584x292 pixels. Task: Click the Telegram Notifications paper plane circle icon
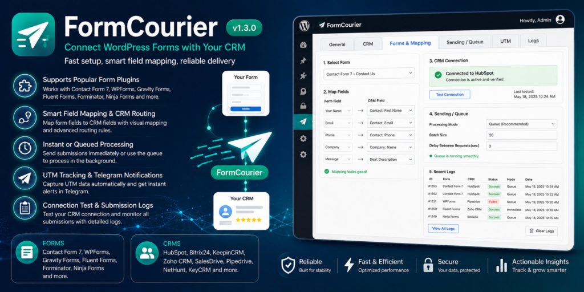tap(25, 179)
